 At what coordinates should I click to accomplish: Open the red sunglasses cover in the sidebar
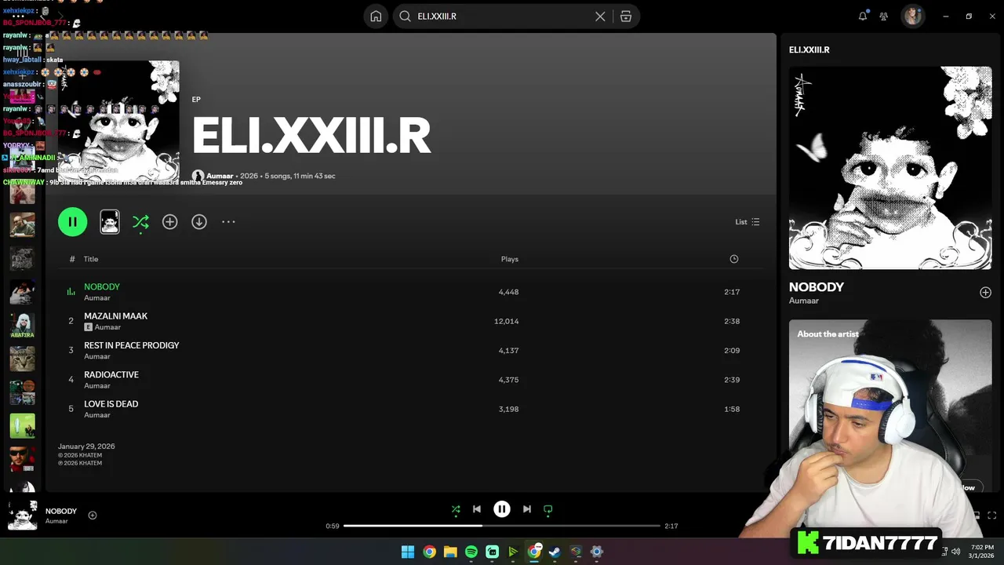[x=22, y=459]
